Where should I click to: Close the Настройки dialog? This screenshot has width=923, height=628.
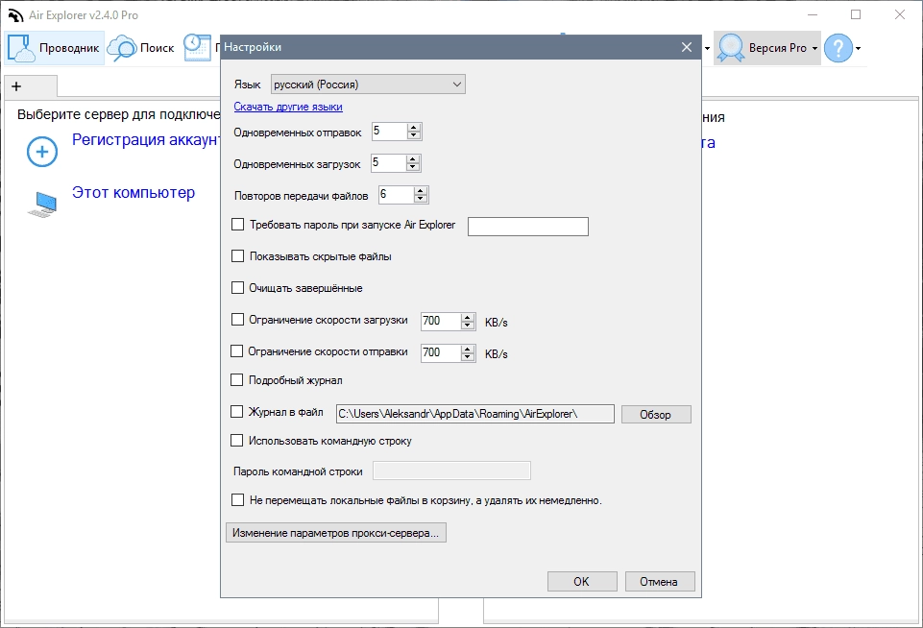(687, 47)
